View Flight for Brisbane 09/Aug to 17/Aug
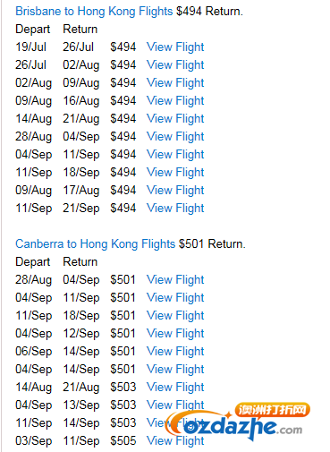The width and height of the screenshot is (330, 452). tap(175, 191)
